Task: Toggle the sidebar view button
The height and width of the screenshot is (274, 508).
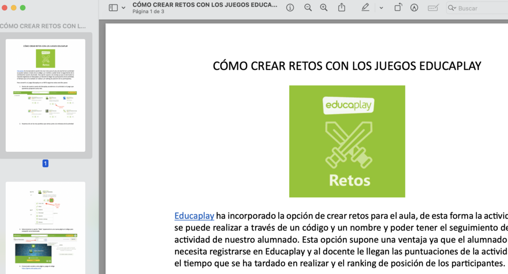Action: pyautogui.click(x=113, y=8)
